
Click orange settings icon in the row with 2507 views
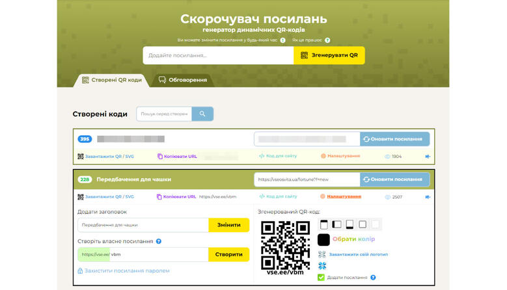pos(322,196)
